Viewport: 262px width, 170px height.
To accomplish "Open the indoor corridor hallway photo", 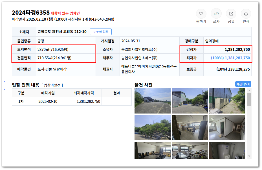I will [x=227, y=128].
